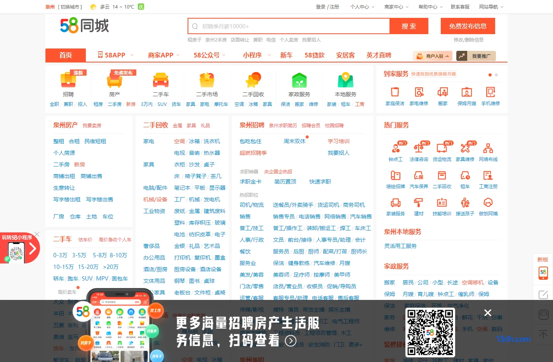Click the 搜索 search button
Image resolution: width=553 pixels, height=362 pixels.
[x=409, y=26]
